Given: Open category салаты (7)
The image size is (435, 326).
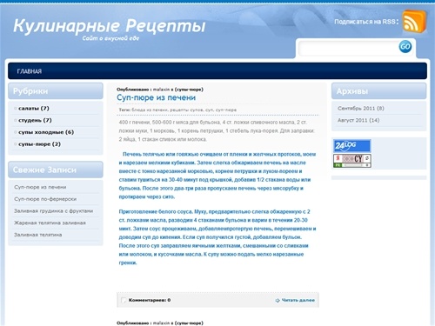Looking at the screenshot, I should tap(34, 109).
